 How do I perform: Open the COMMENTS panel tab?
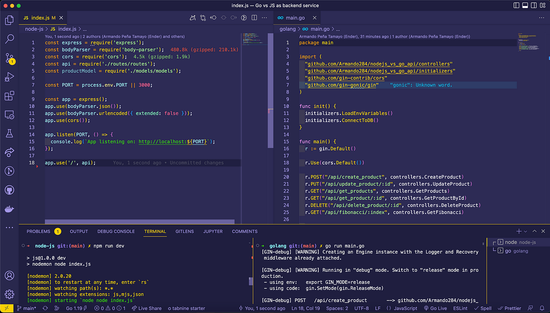245,231
